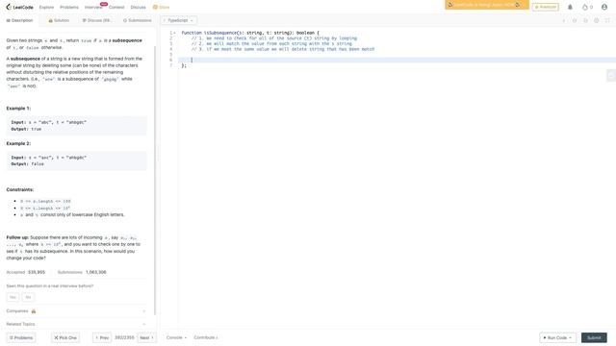The image size is (616, 346).
Task: Place cursor on editor line 6
Action: (397, 60)
